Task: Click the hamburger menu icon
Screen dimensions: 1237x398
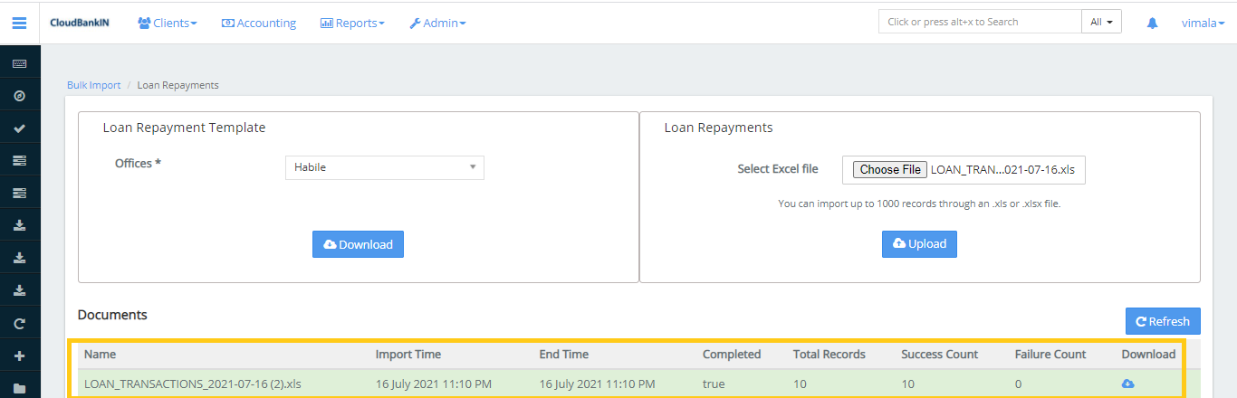Action: 19,23
